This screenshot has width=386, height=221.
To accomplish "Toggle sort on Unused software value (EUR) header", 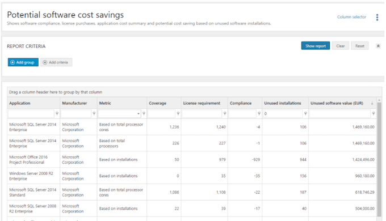I will click(x=342, y=103).
